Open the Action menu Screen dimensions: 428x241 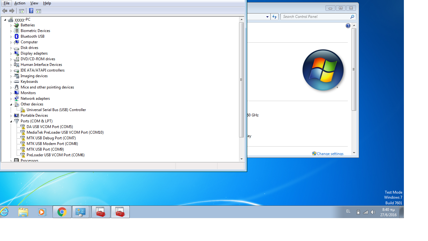[x=20, y=3]
